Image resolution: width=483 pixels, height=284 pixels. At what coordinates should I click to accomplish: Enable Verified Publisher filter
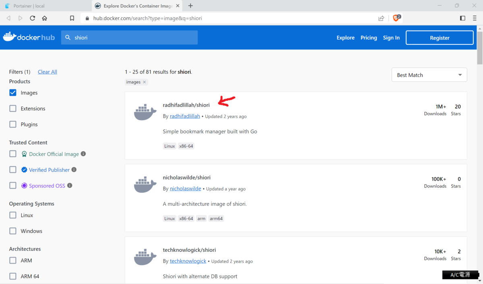[x=13, y=170]
